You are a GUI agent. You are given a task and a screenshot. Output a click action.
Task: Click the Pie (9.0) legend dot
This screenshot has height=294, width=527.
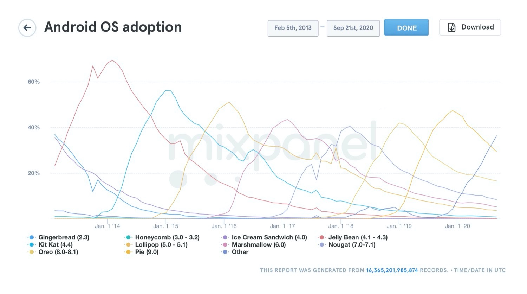pos(129,252)
